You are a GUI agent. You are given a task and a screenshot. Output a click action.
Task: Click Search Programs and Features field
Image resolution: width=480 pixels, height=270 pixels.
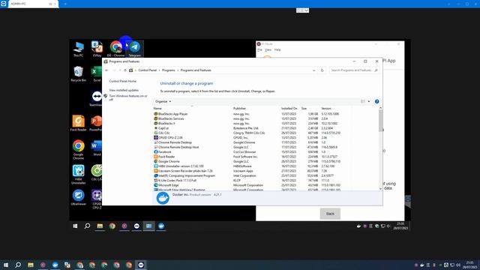point(354,70)
